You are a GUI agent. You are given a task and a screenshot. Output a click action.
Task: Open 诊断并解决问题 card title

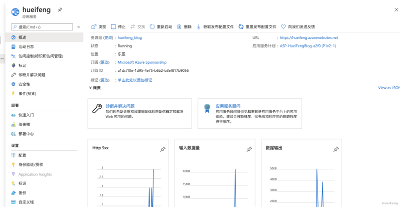click(x=120, y=106)
